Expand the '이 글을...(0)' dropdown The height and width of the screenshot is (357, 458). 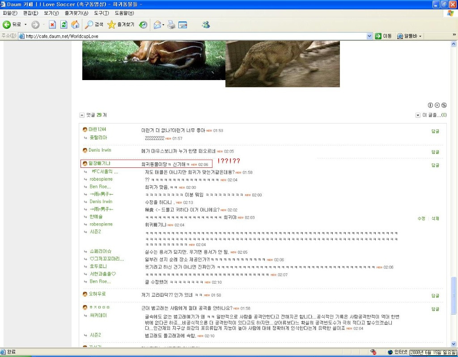(418, 115)
